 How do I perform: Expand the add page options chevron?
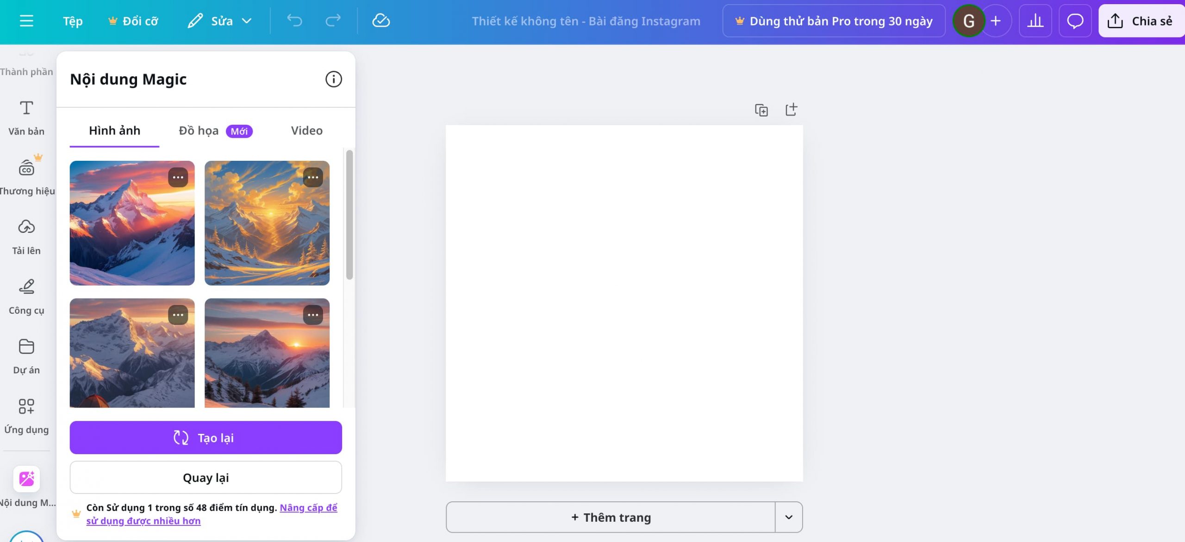click(789, 517)
